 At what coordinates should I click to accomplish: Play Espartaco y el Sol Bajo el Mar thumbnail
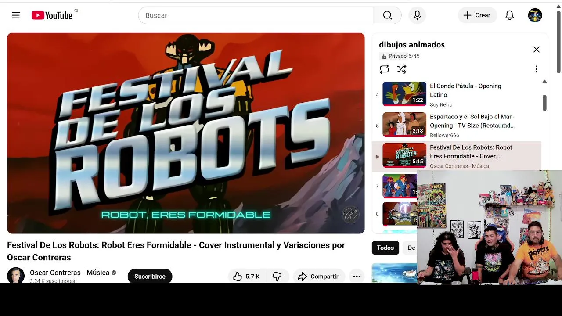click(404, 125)
